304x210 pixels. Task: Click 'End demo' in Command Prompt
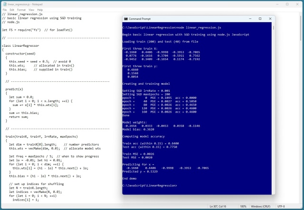pyautogui.click(x=129, y=178)
